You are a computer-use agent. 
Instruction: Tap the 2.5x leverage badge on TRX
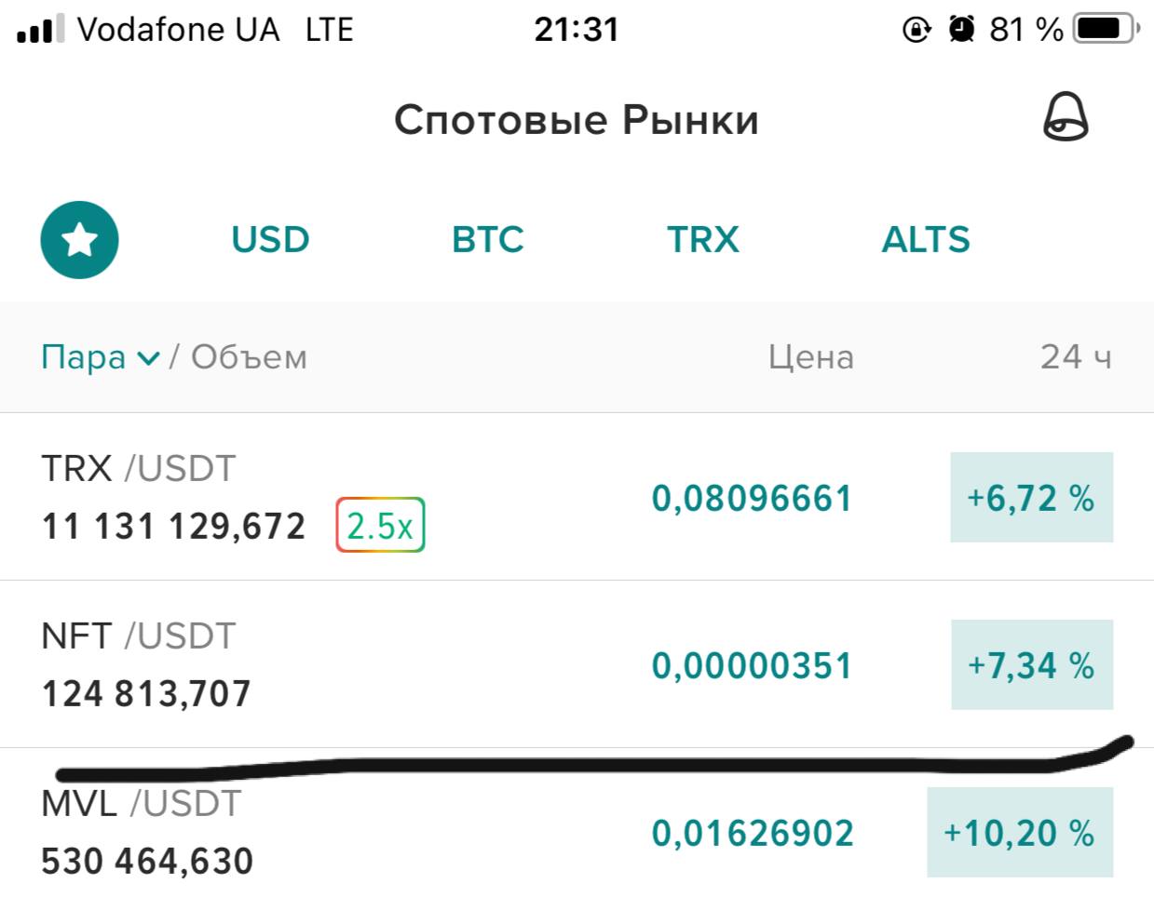tap(380, 526)
